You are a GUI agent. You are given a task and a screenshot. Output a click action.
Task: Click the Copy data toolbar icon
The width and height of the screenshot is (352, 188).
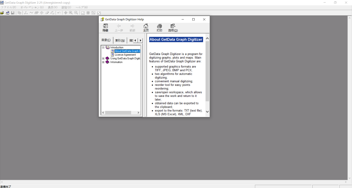point(20,13)
